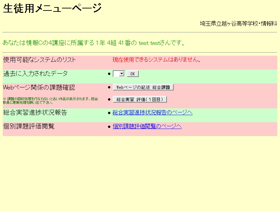Click the 埼玉県立越ヶ谷高等学校・情報科 school name text
This screenshot has width=280, height=211.
click(x=238, y=24)
